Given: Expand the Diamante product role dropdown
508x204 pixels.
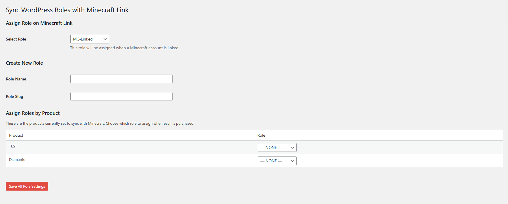Looking at the screenshot, I should [x=277, y=161].
